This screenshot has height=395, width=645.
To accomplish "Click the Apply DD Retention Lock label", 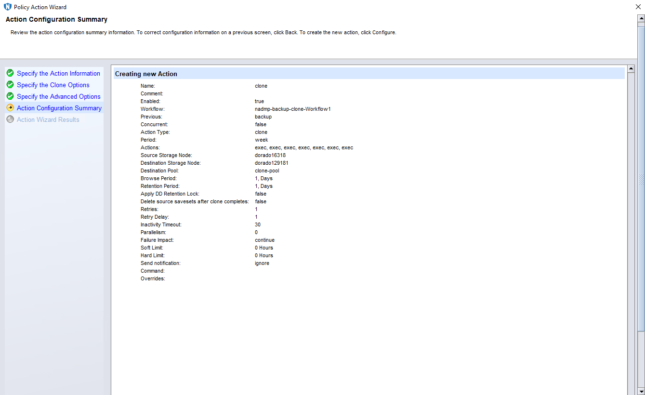I will pos(170,194).
